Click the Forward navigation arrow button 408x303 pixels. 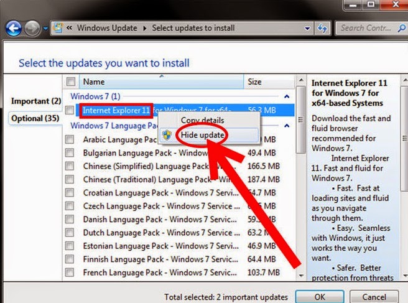[32, 28]
